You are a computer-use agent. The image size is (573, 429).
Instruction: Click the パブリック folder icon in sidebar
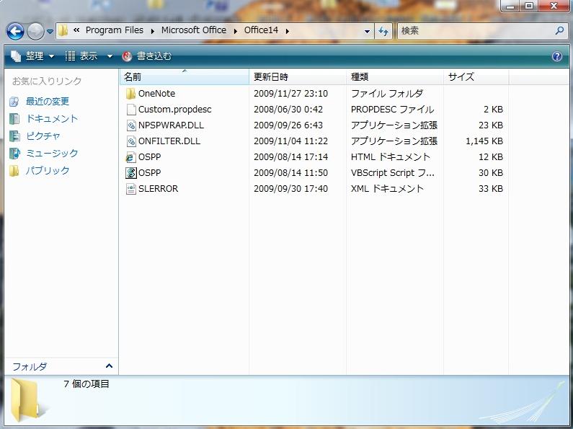pos(14,170)
